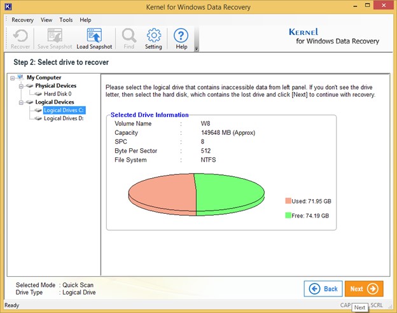Minimize the Kernel Data Recovery window
The height and width of the screenshot is (313, 397).
click(x=355, y=6)
